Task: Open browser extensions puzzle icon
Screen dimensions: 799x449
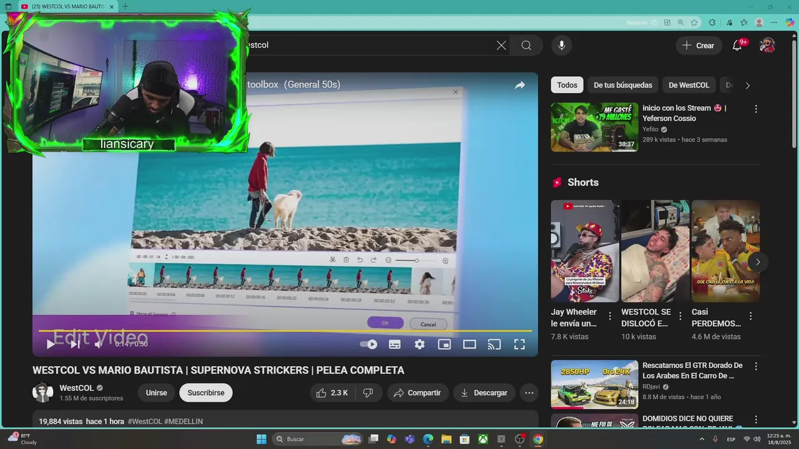Action: (x=712, y=22)
